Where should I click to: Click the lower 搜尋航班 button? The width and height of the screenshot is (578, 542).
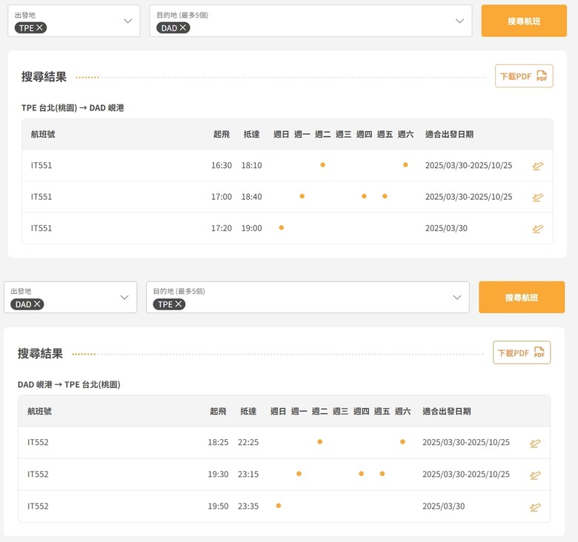click(522, 298)
